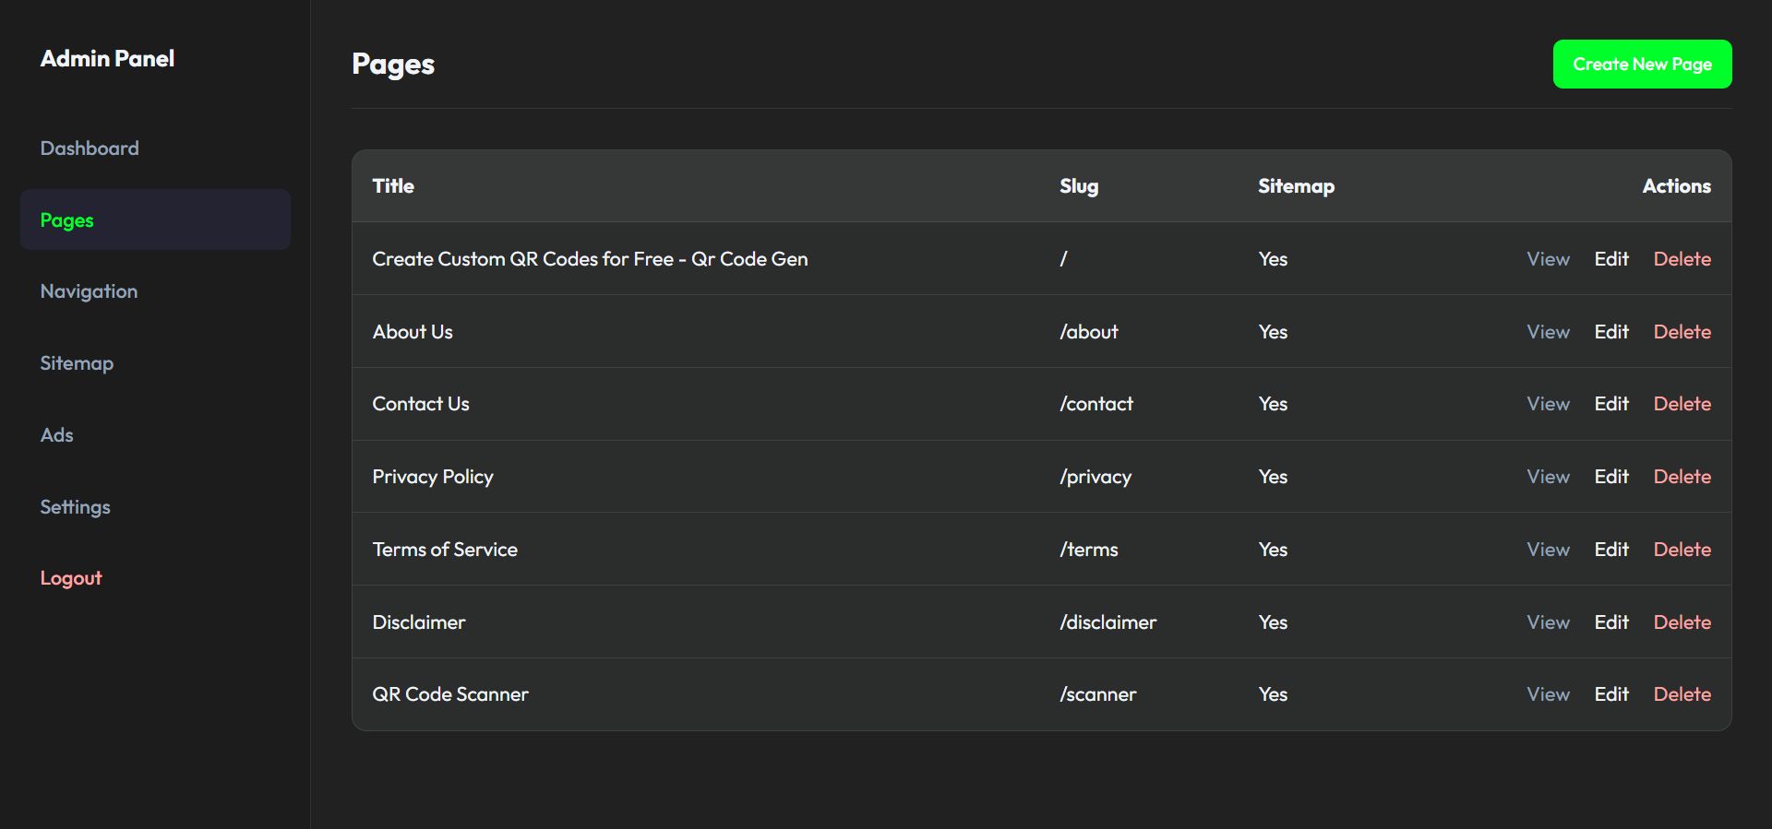Go to Navigation in sidebar
The width and height of the screenshot is (1772, 829).
[x=89, y=291]
